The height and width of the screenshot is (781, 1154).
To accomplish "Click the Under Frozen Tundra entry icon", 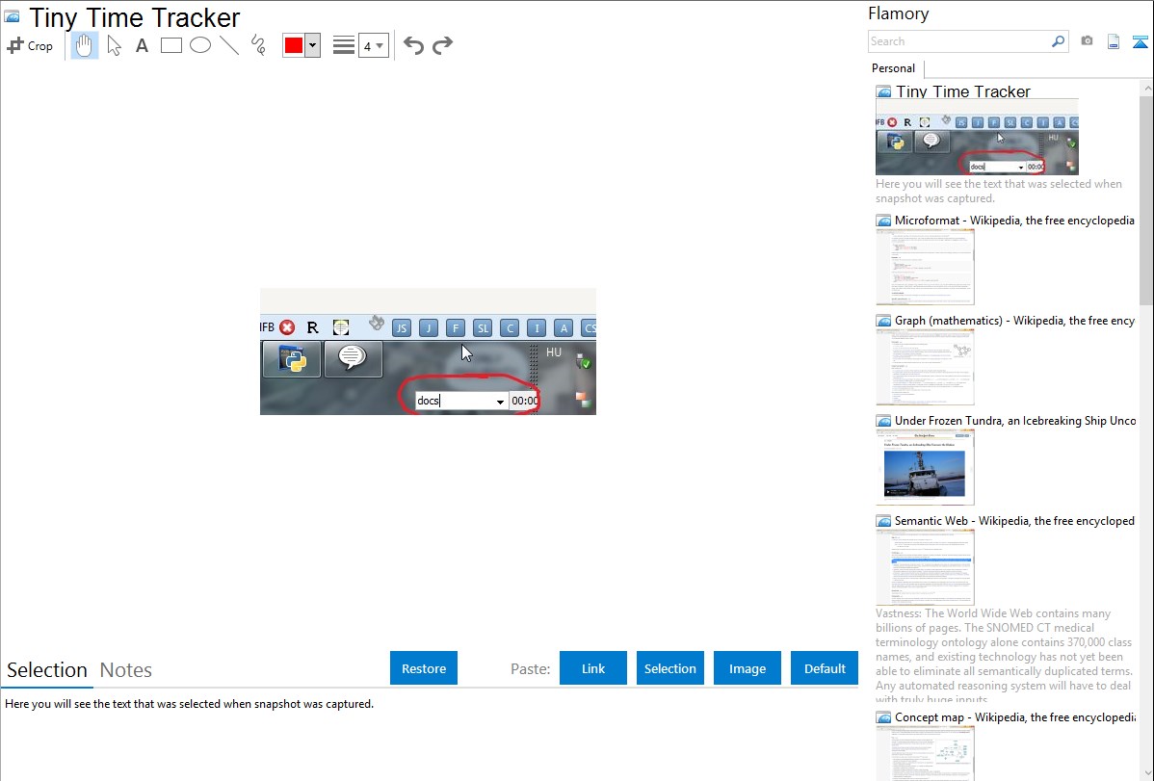I will 883,421.
